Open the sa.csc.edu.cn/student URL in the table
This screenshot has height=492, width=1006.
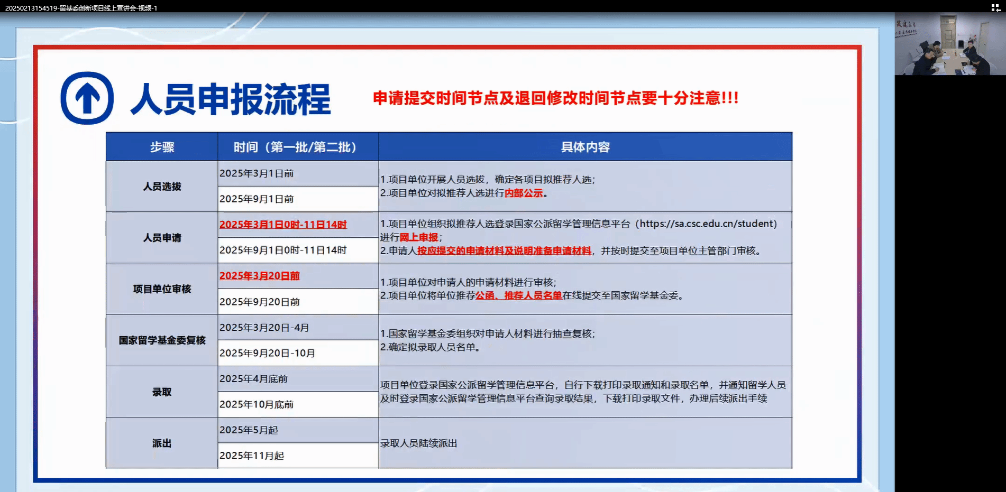708,224
